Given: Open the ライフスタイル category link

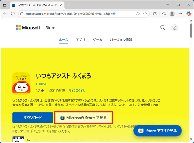Looking at the screenshot, I should (77, 91).
